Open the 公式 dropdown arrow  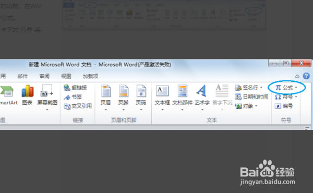(296, 88)
